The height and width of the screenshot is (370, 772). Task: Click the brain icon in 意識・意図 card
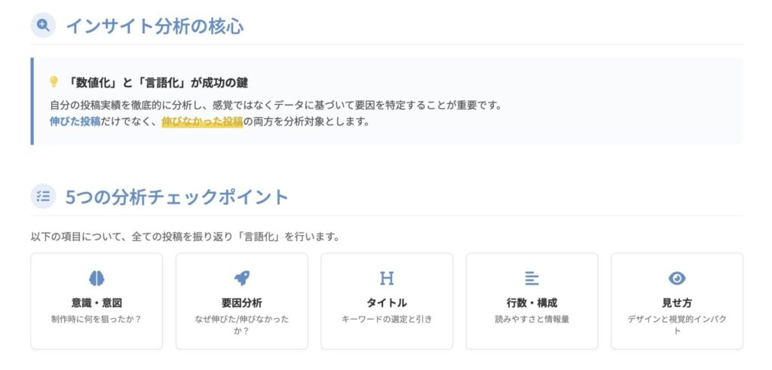click(x=96, y=278)
